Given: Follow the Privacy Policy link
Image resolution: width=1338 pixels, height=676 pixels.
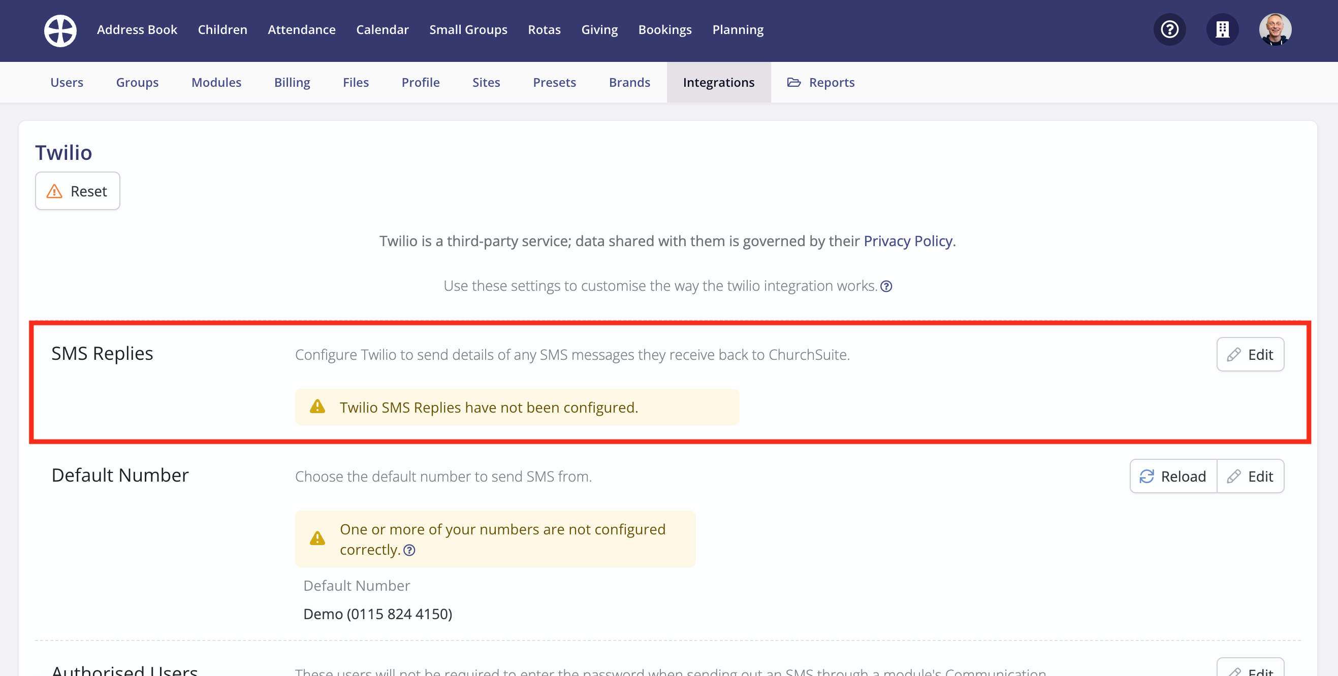Looking at the screenshot, I should point(907,241).
